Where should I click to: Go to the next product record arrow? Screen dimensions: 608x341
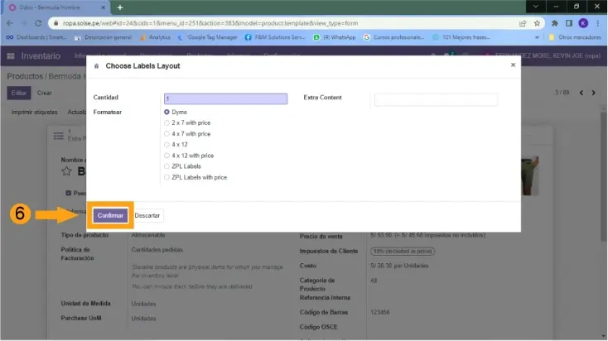click(x=596, y=93)
